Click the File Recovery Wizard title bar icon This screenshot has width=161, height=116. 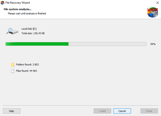[x=2, y=3]
